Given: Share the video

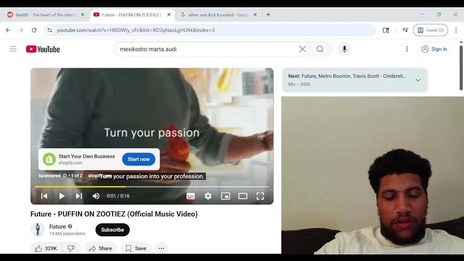Looking at the screenshot, I should [100, 248].
